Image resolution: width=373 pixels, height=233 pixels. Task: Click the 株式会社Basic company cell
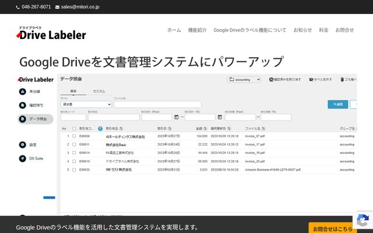click(x=116, y=144)
